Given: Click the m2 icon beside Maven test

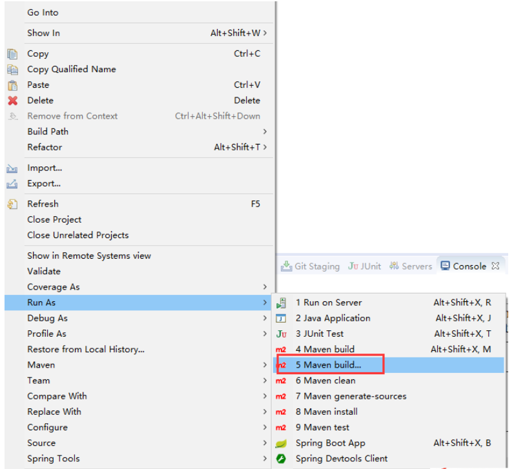Looking at the screenshot, I should [x=281, y=428].
